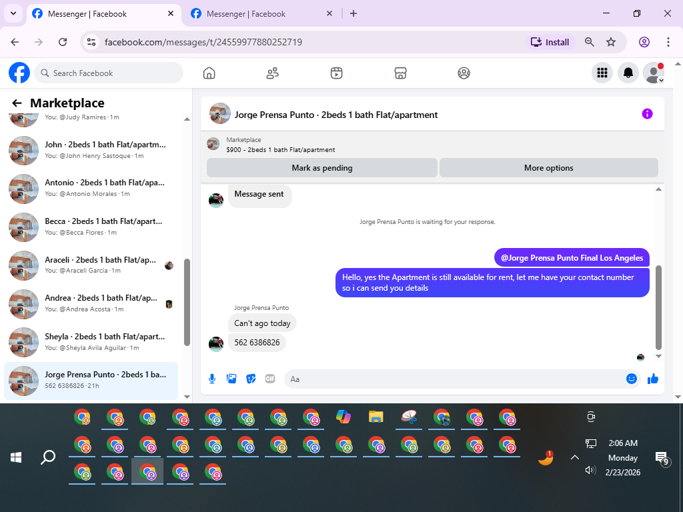The image size is (683, 512).
Task: Click the 'Message sent' bubble
Action: coord(259,195)
